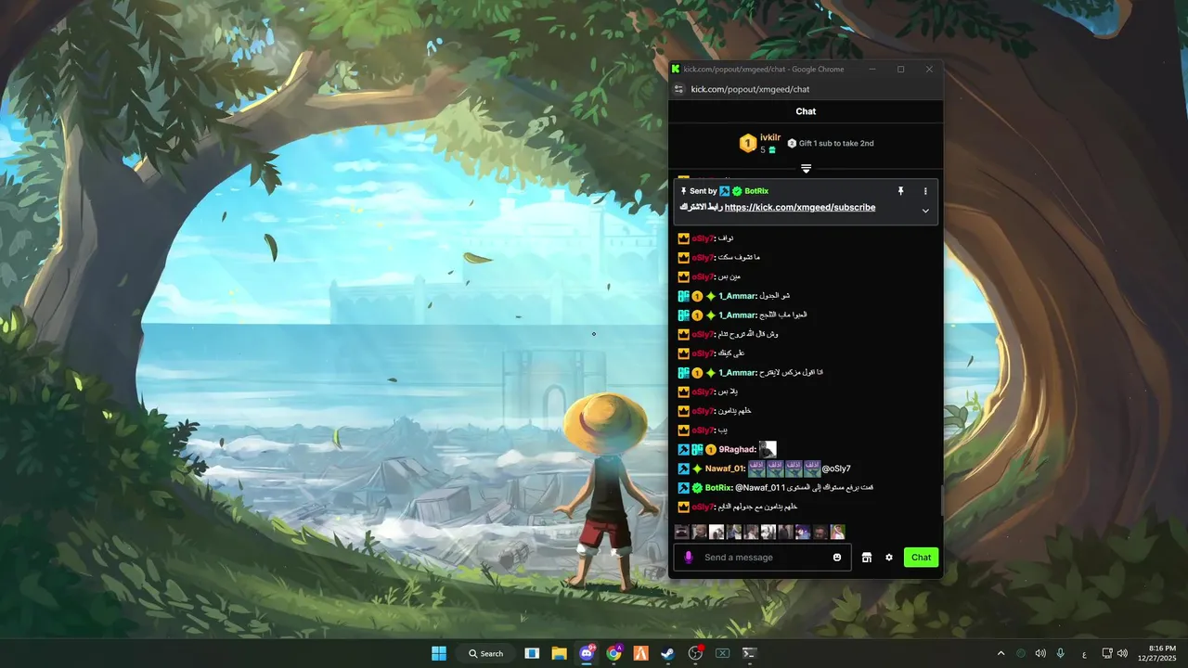Click the crown badge on the bottom oSly7 message

[683, 507]
